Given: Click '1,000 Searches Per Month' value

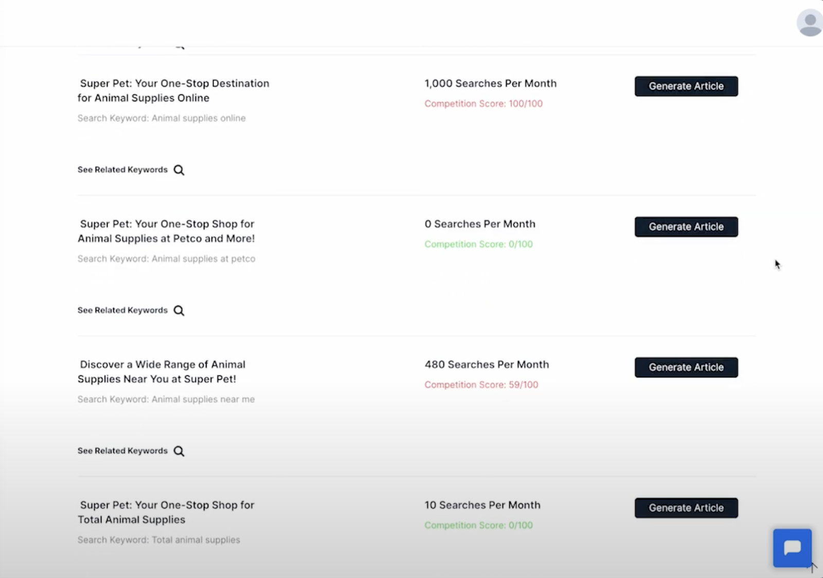Looking at the screenshot, I should tap(491, 83).
